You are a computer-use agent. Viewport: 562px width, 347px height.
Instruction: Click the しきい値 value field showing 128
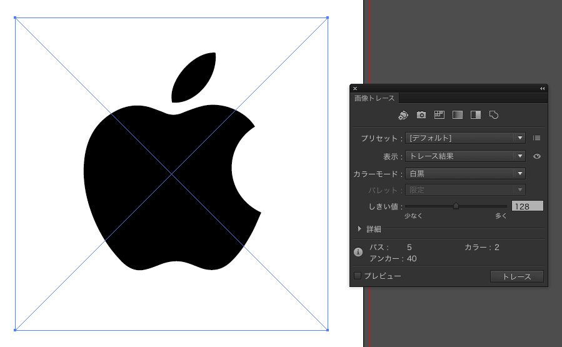coord(527,206)
